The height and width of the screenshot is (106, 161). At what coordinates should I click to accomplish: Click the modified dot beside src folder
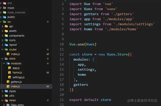coord(48,22)
